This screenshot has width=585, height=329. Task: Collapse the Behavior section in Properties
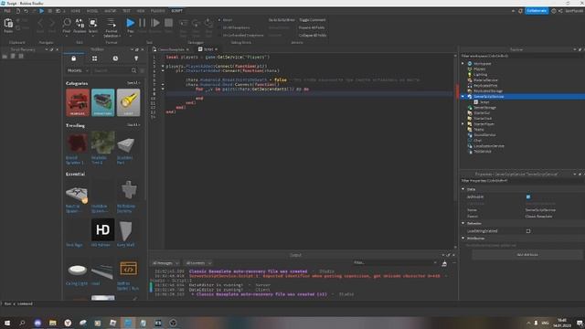tap(463, 223)
